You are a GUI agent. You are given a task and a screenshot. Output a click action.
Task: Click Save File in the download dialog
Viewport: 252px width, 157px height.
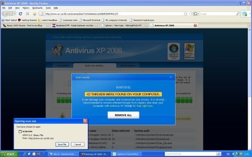tap(62, 144)
